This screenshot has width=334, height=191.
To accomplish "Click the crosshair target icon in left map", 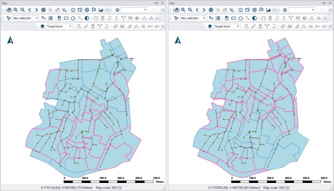I will click(x=87, y=10).
